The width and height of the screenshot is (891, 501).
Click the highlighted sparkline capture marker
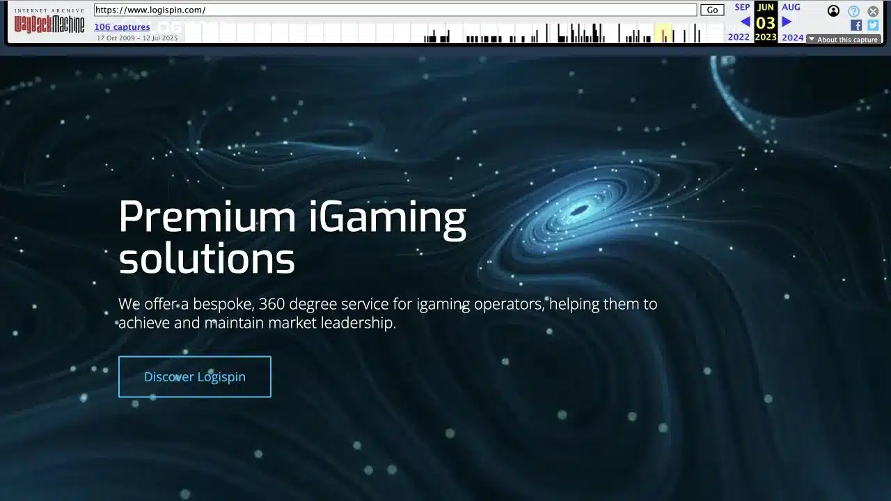pos(663,33)
